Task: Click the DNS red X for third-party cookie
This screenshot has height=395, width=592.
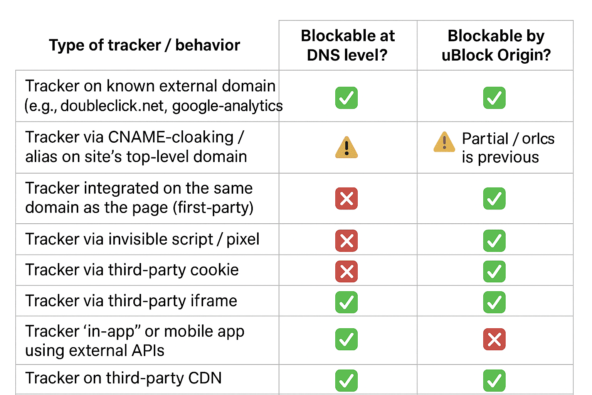Action: point(346,271)
